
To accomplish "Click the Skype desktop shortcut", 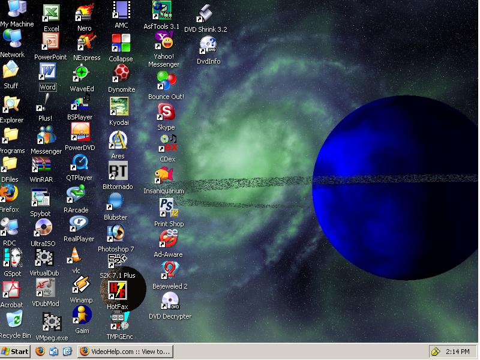I will (x=166, y=112).
